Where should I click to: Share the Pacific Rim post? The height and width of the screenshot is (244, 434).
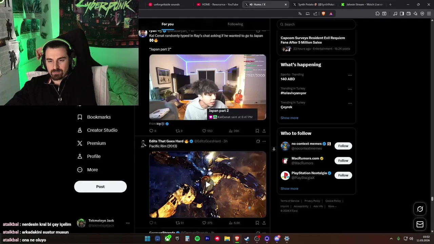(x=264, y=223)
